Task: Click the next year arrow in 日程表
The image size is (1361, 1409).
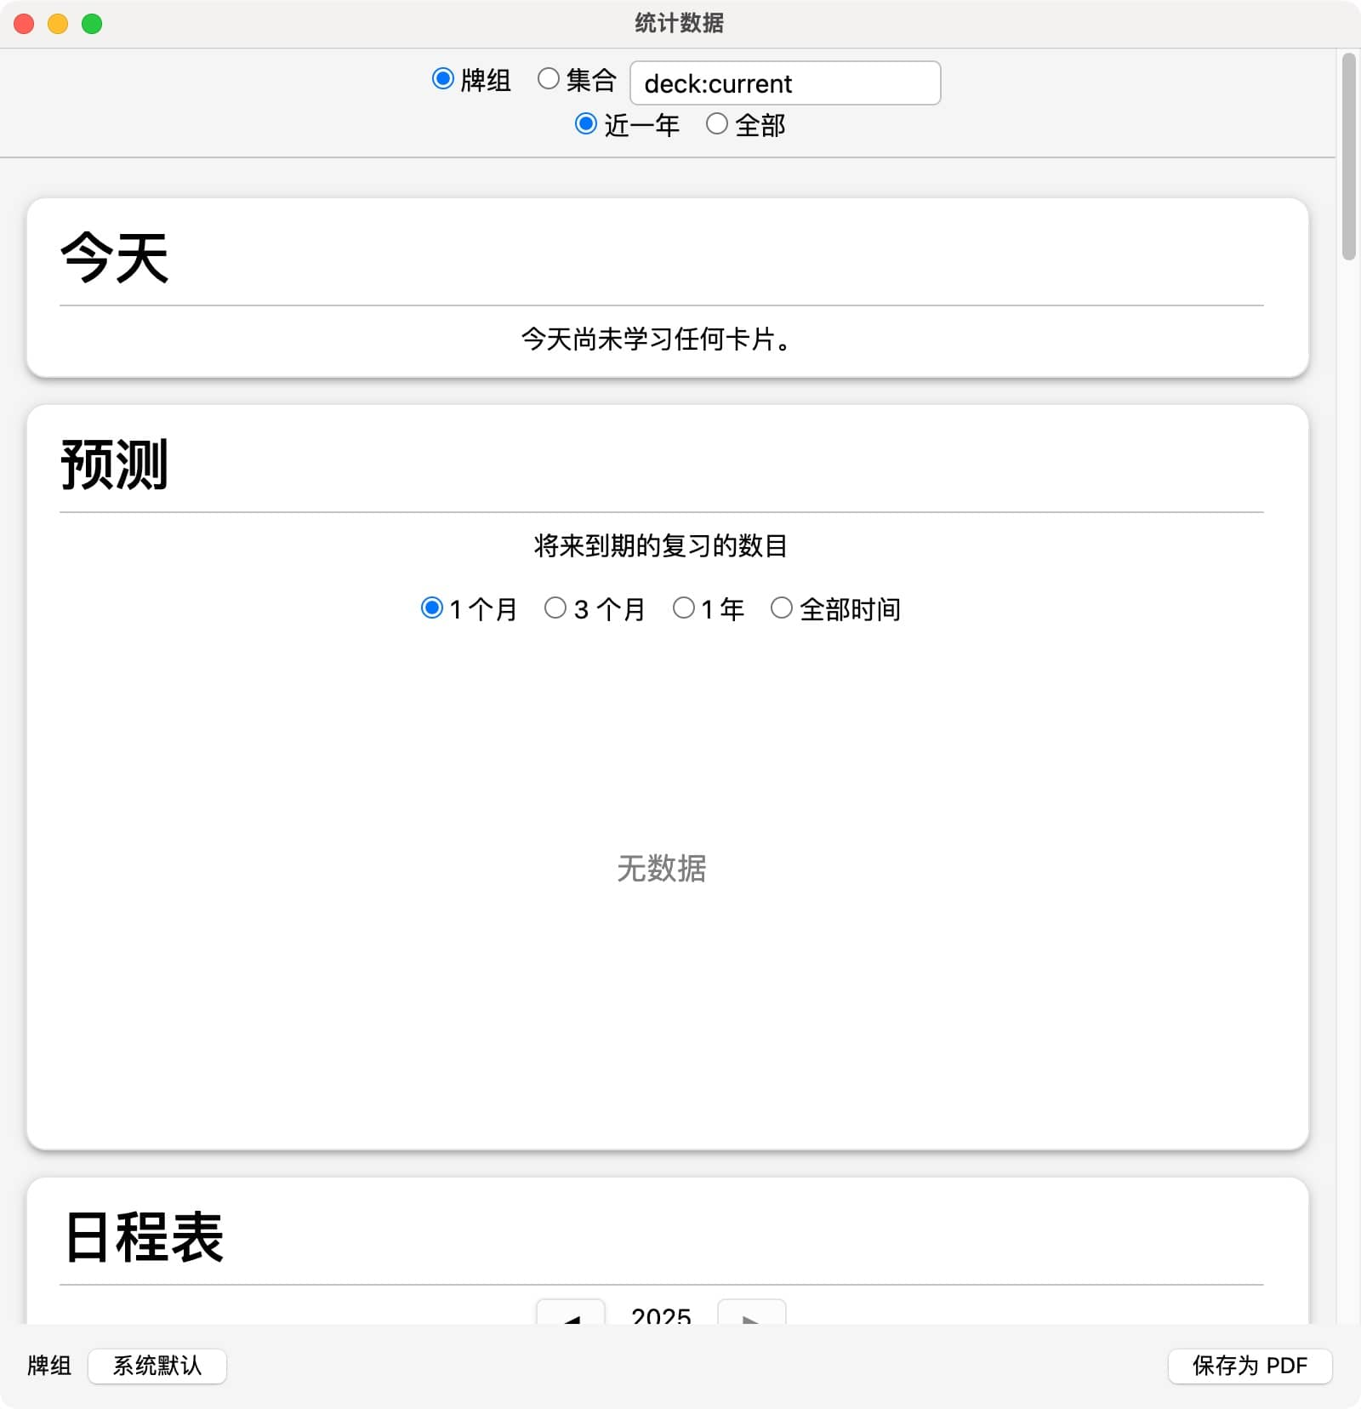Action: click(x=751, y=1315)
